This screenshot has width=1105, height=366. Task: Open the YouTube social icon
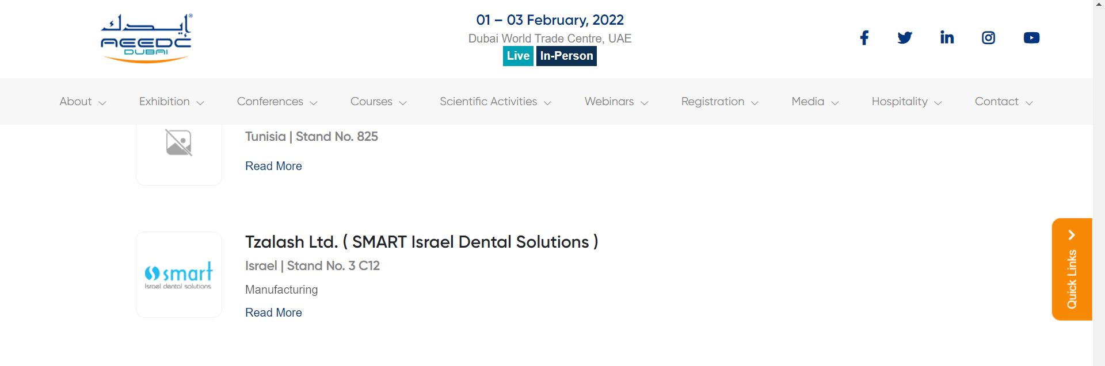click(x=1031, y=38)
